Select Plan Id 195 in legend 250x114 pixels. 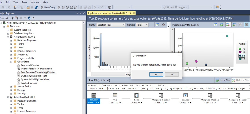[242, 52]
